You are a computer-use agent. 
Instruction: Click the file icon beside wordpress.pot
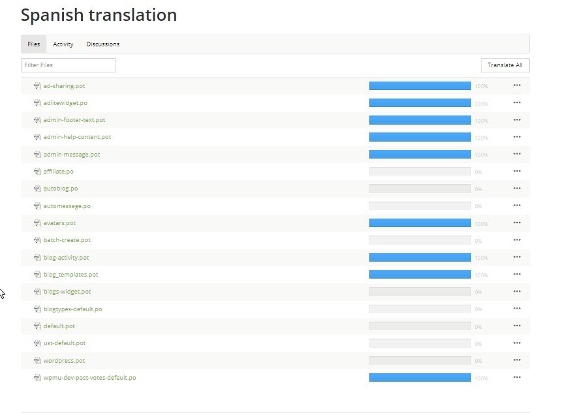coord(37,361)
